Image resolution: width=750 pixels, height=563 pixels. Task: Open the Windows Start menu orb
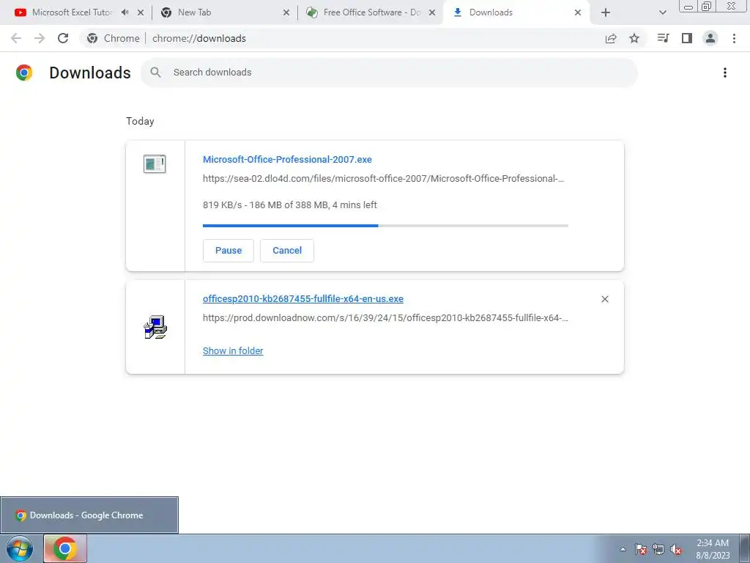click(20, 548)
